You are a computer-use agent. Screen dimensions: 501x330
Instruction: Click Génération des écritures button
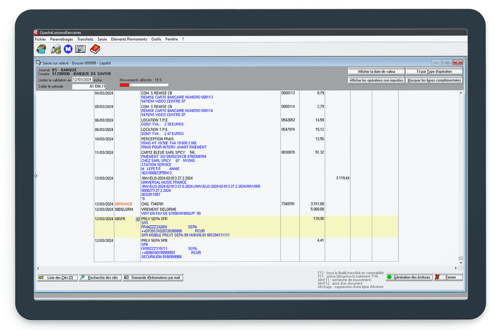(409, 277)
